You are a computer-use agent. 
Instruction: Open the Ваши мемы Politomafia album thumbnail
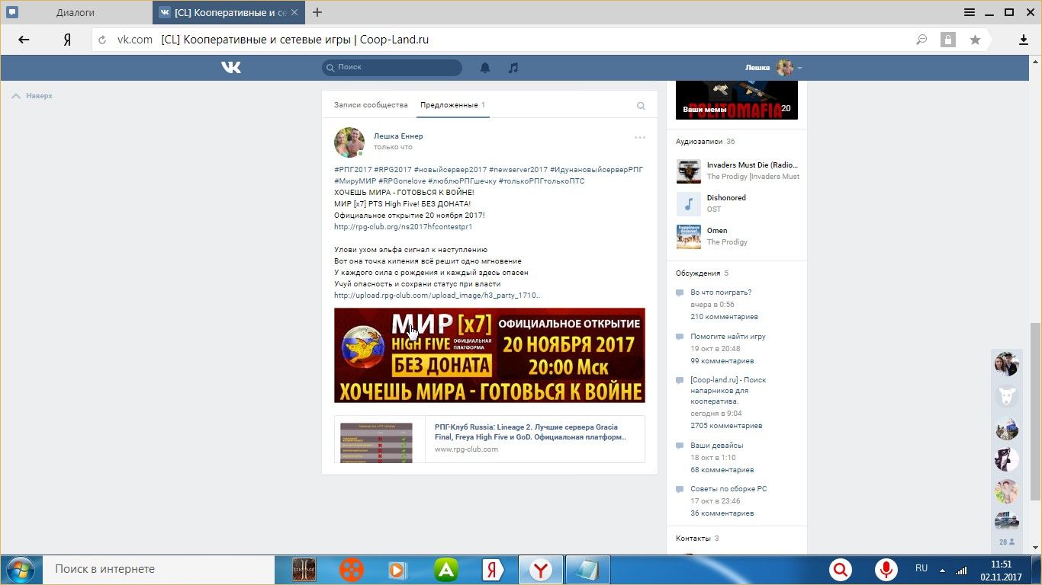[736, 100]
